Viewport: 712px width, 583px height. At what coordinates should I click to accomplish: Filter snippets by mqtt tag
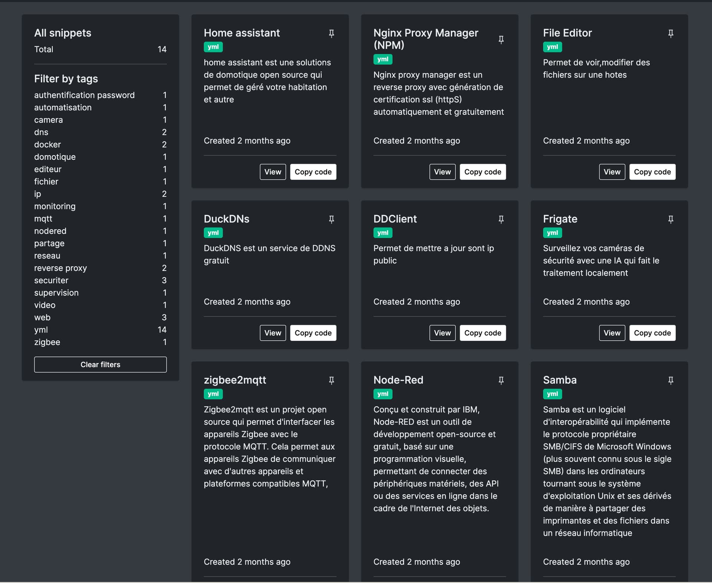[100, 219]
